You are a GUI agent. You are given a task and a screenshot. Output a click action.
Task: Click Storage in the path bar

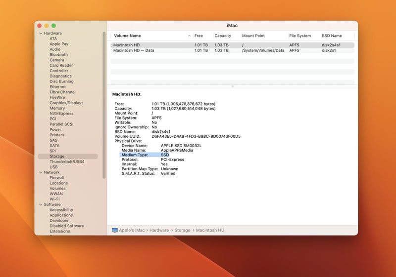coord(182,230)
